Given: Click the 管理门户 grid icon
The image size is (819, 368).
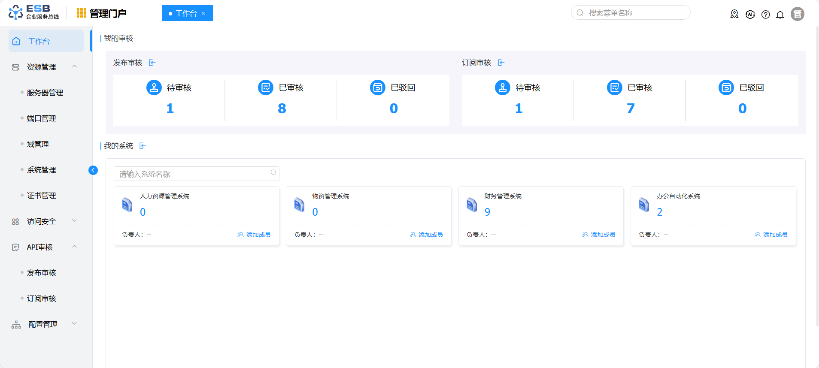Looking at the screenshot, I should pyautogui.click(x=81, y=13).
